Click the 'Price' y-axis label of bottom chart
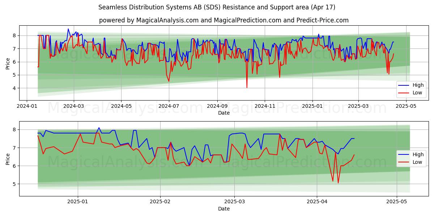434x217 pixels. click(8, 158)
